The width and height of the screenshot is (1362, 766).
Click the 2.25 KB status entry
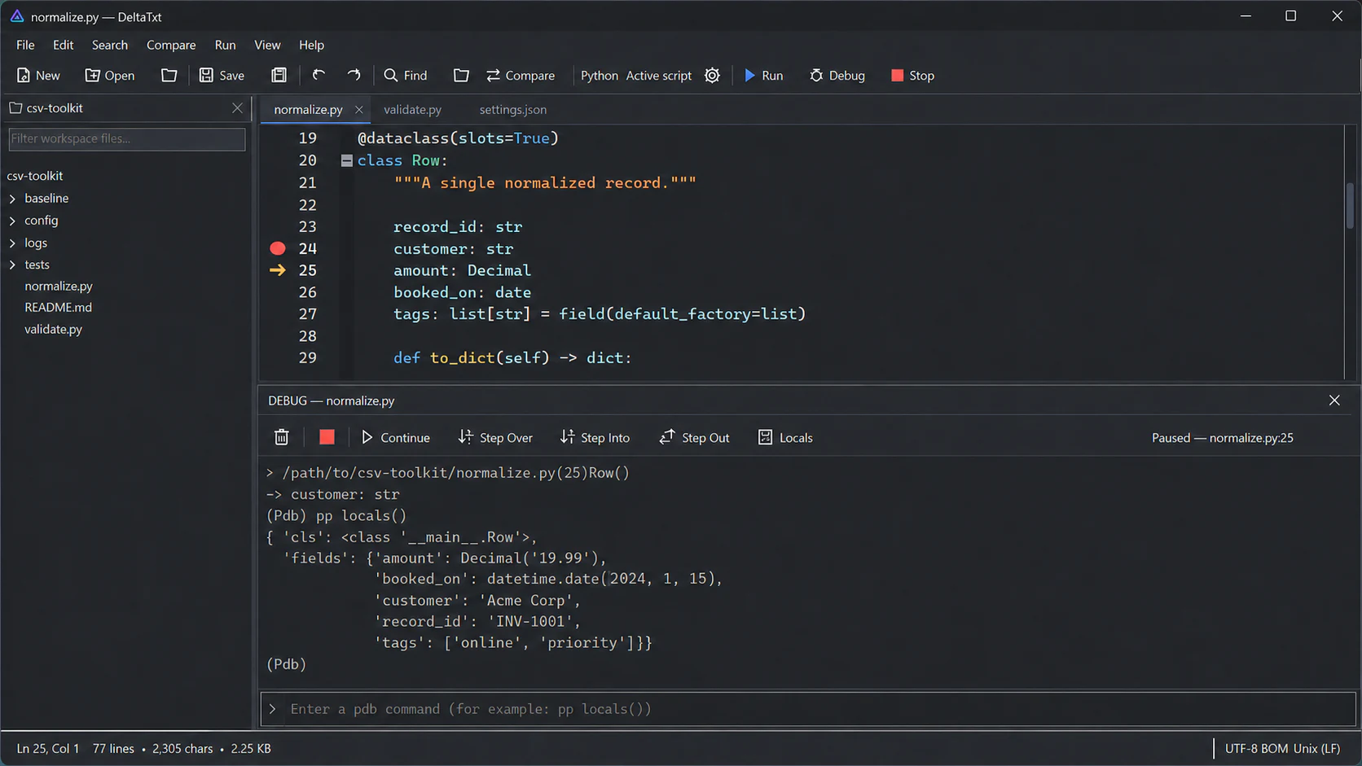251,749
